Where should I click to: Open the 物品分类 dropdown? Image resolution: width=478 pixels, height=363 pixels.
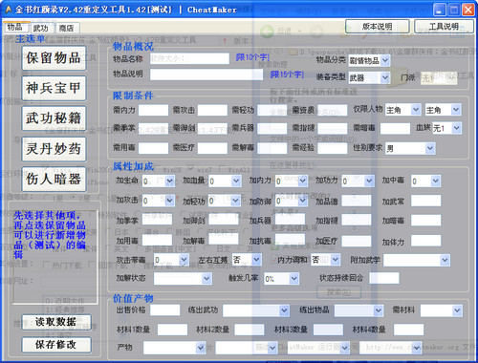(369, 60)
